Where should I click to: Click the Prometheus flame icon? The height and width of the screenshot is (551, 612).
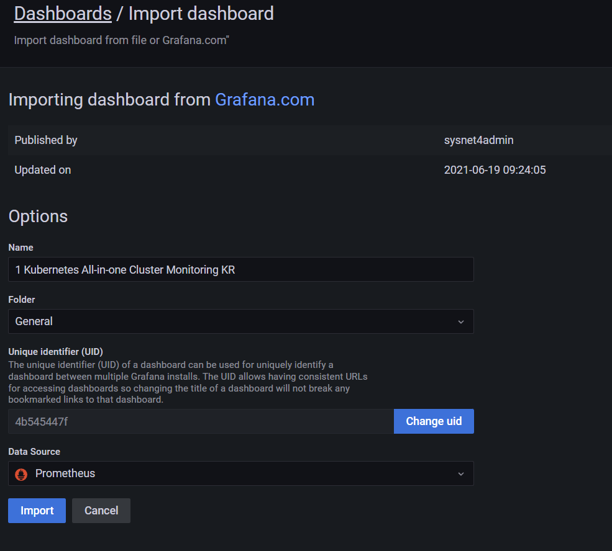(x=21, y=474)
